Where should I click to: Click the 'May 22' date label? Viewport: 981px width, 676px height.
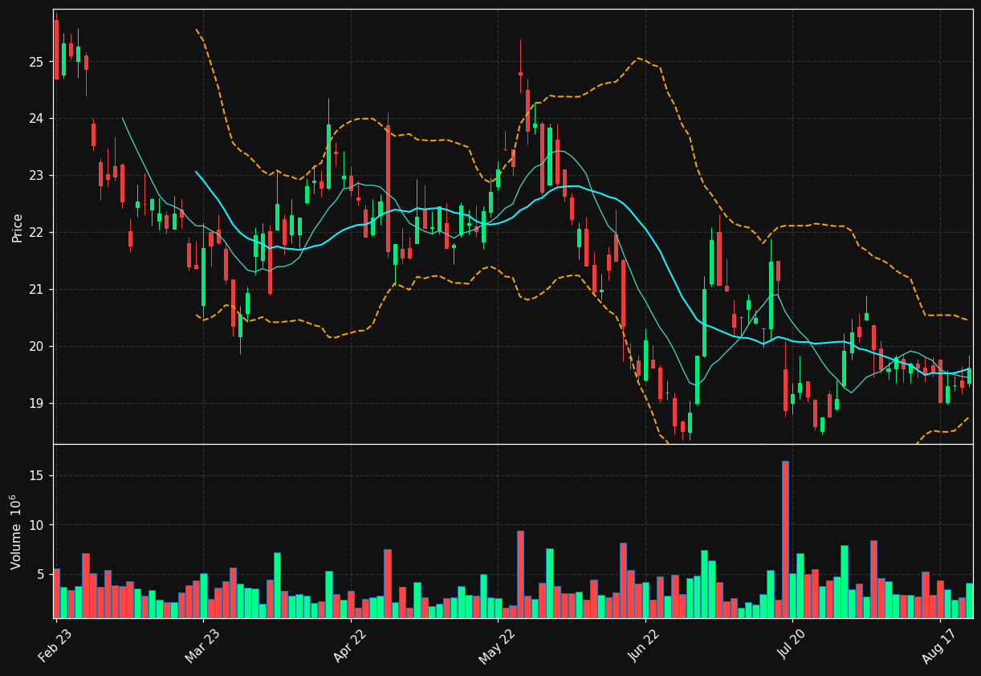(497, 645)
